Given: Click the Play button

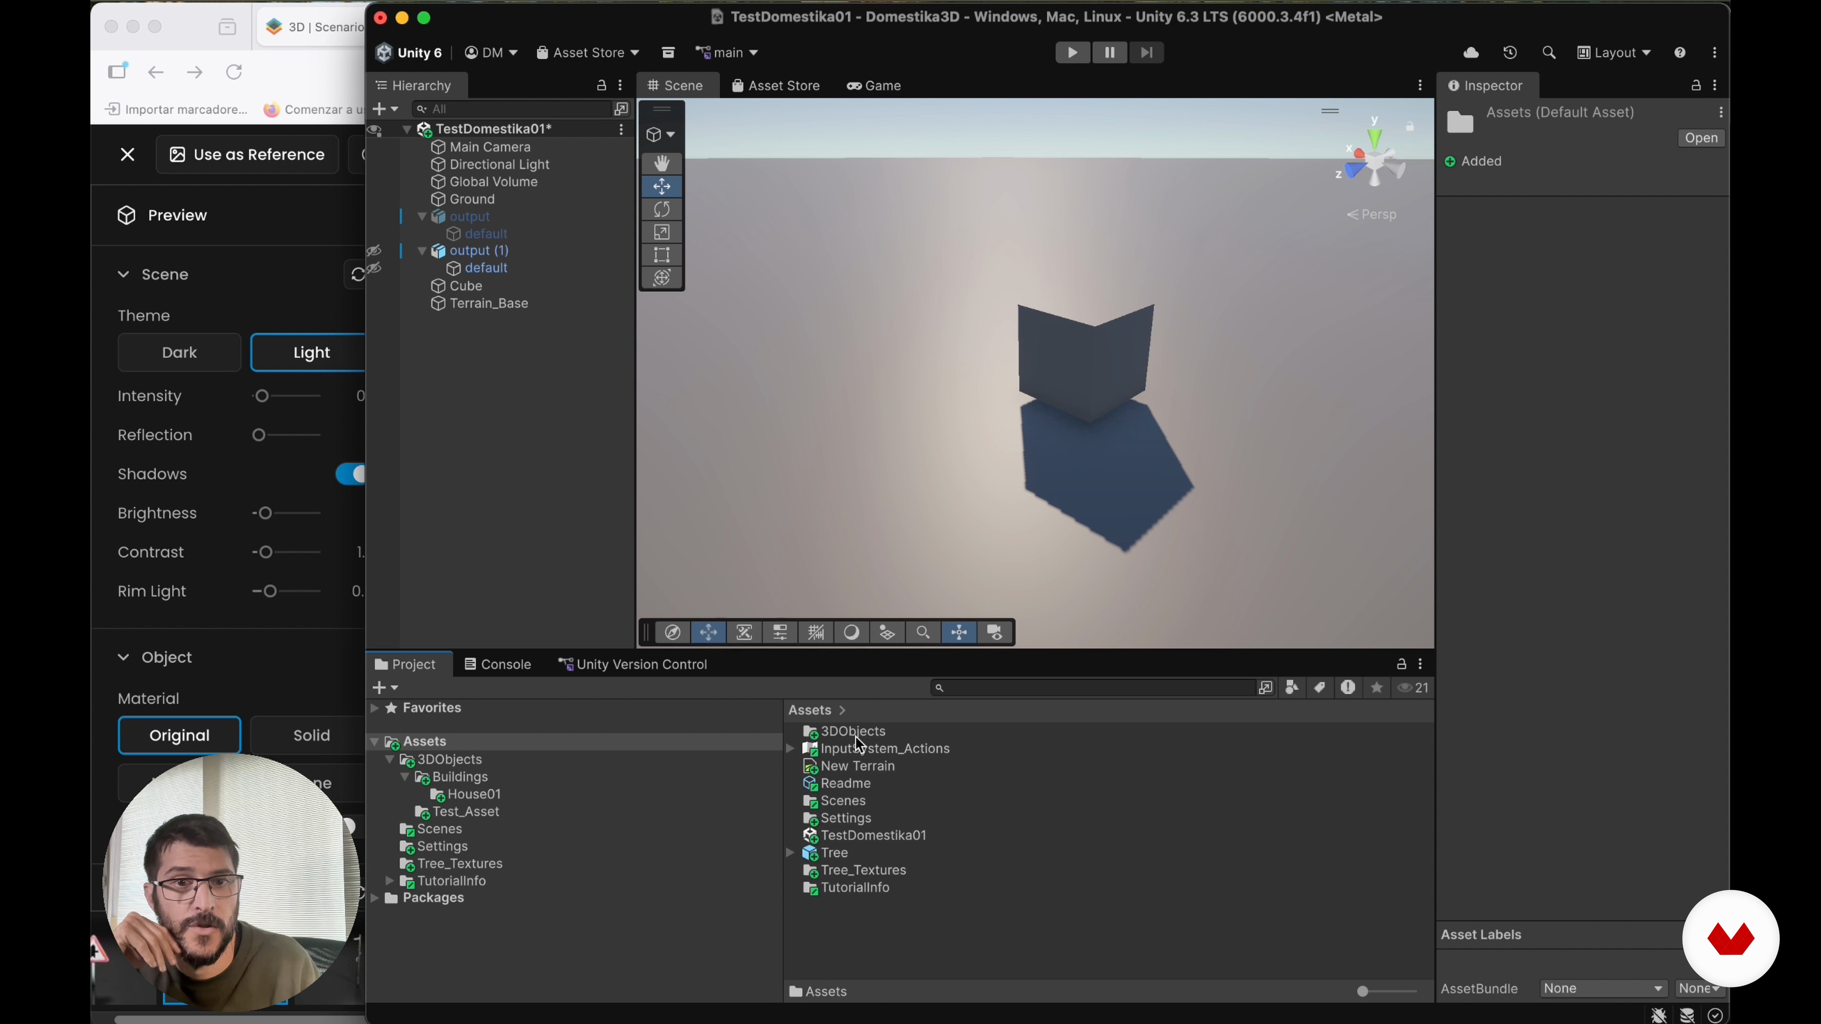Looking at the screenshot, I should tap(1072, 52).
